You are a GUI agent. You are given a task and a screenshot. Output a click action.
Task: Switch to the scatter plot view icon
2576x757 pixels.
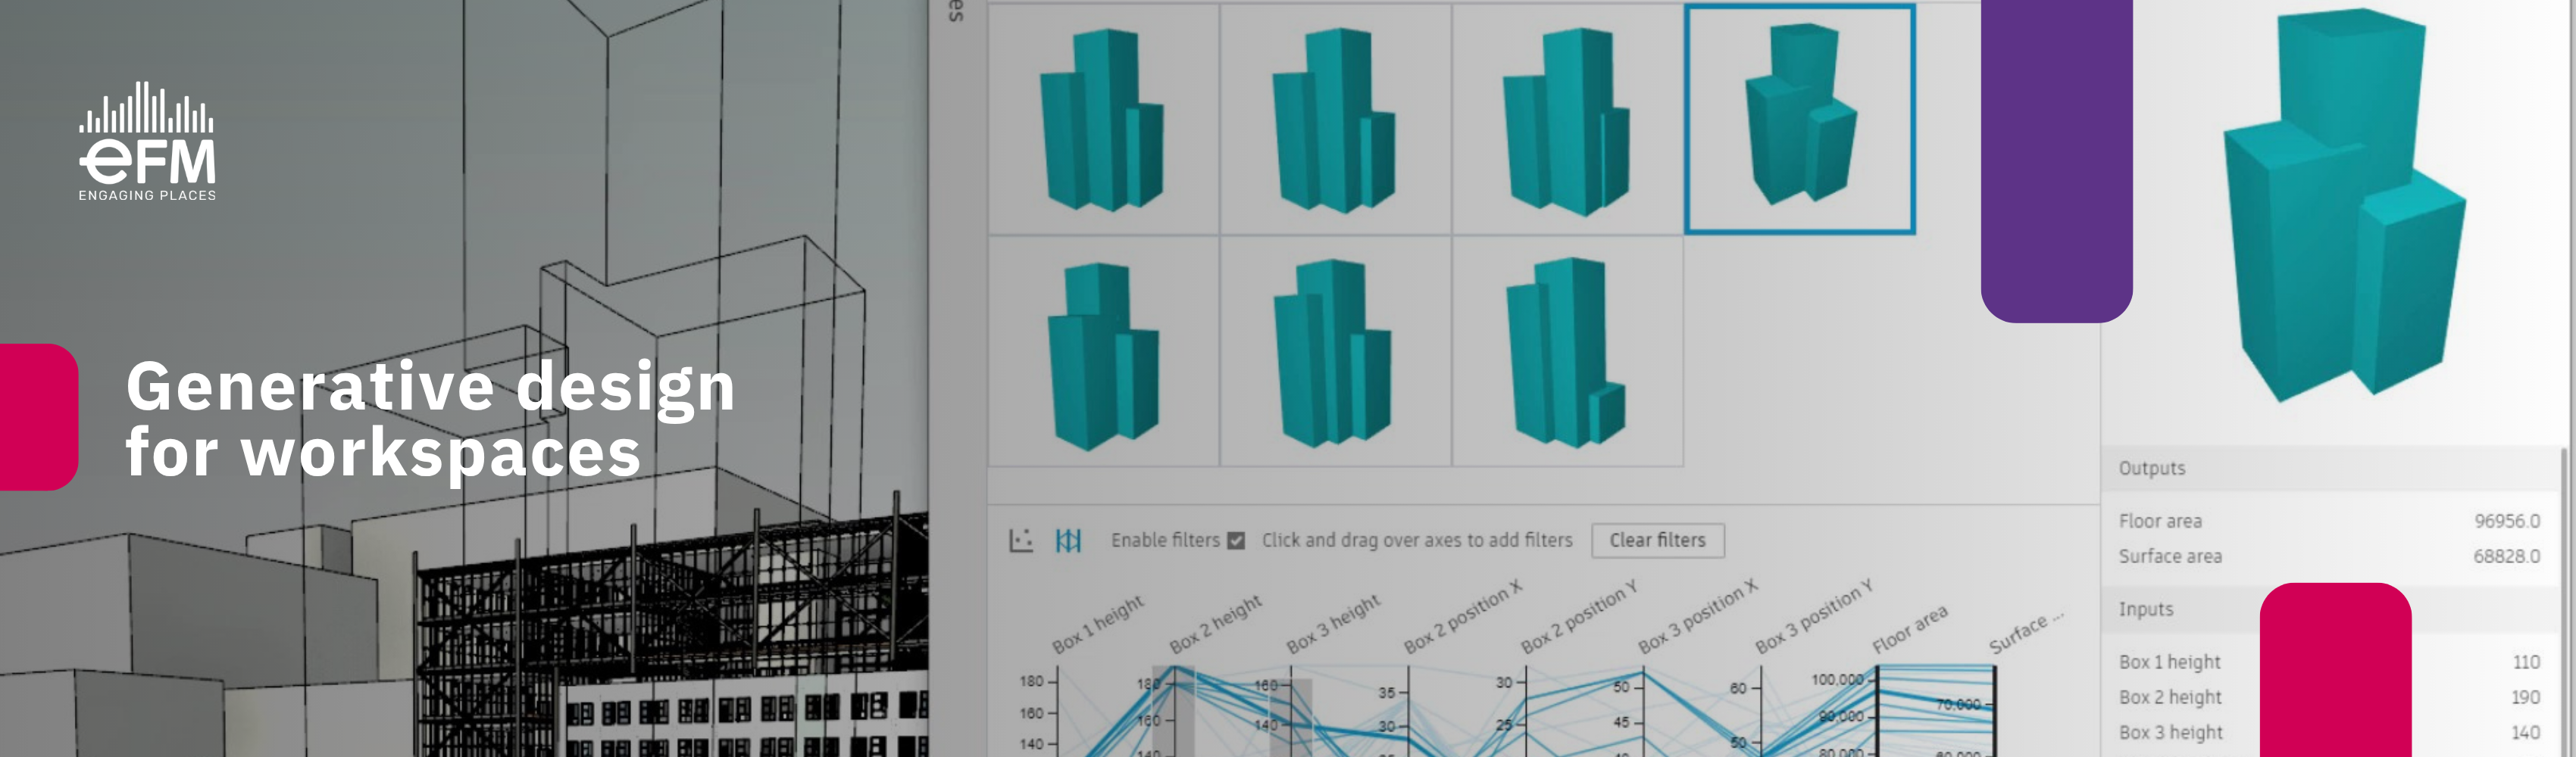pyautogui.click(x=1020, y=540)
